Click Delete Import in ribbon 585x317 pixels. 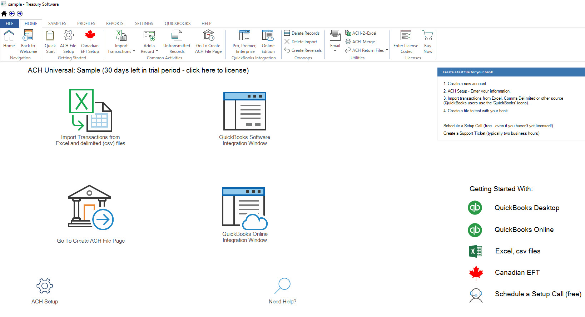point(301,42)
